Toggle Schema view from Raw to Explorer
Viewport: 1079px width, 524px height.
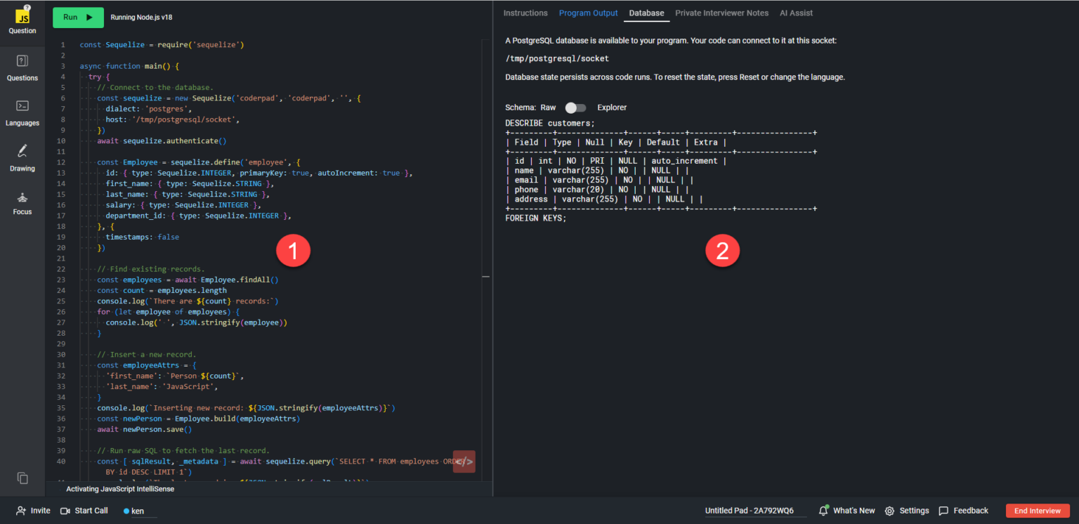(x=575, y=107)
